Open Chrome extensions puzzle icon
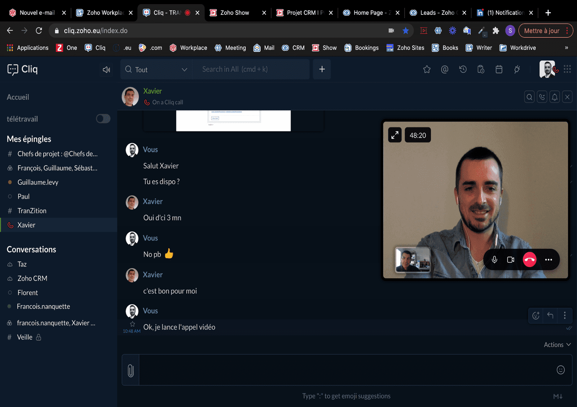577x407 pixels. coord(496,31)
